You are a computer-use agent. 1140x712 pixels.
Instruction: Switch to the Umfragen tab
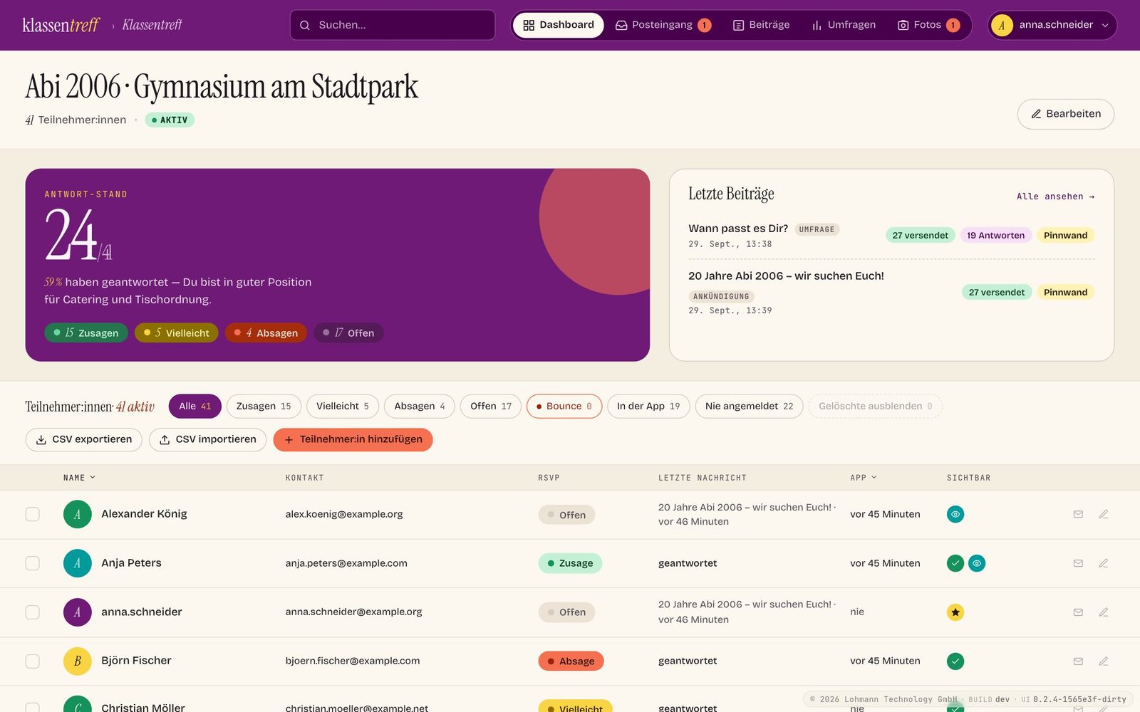point(844,25)
